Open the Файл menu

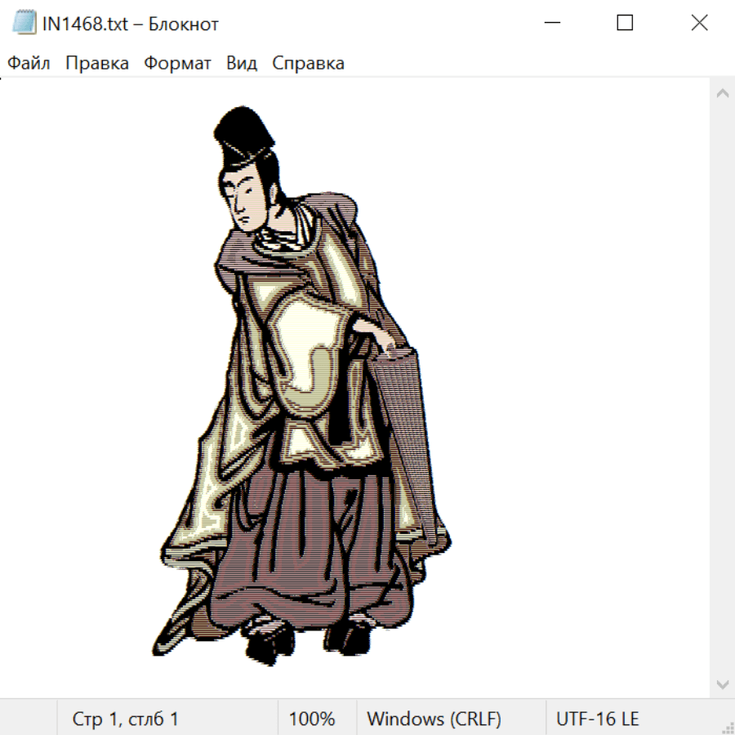[29, 64]
